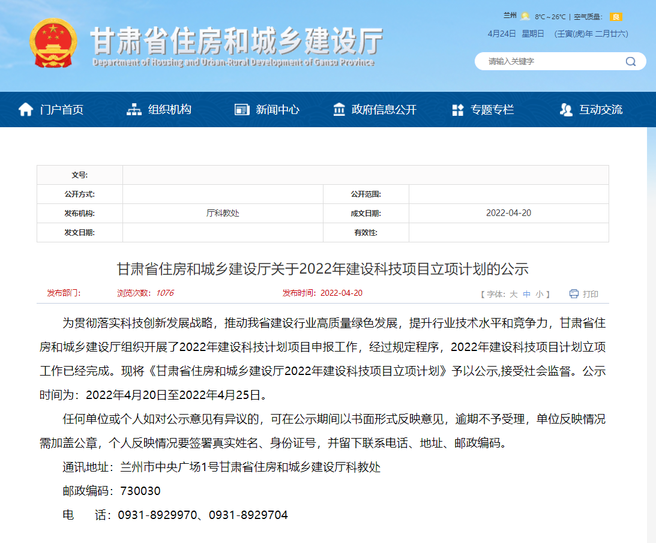Image resolution: width=656 pixels, height=543 pixels.
Task: Click the printer icon
Action: (574, 293)
